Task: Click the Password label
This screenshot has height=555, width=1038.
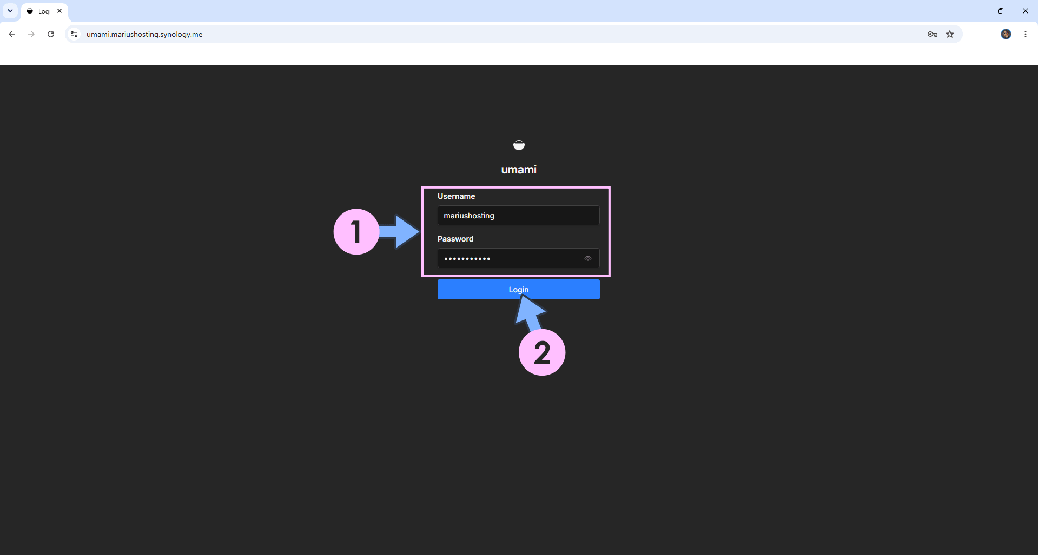Action: point(455,239)
